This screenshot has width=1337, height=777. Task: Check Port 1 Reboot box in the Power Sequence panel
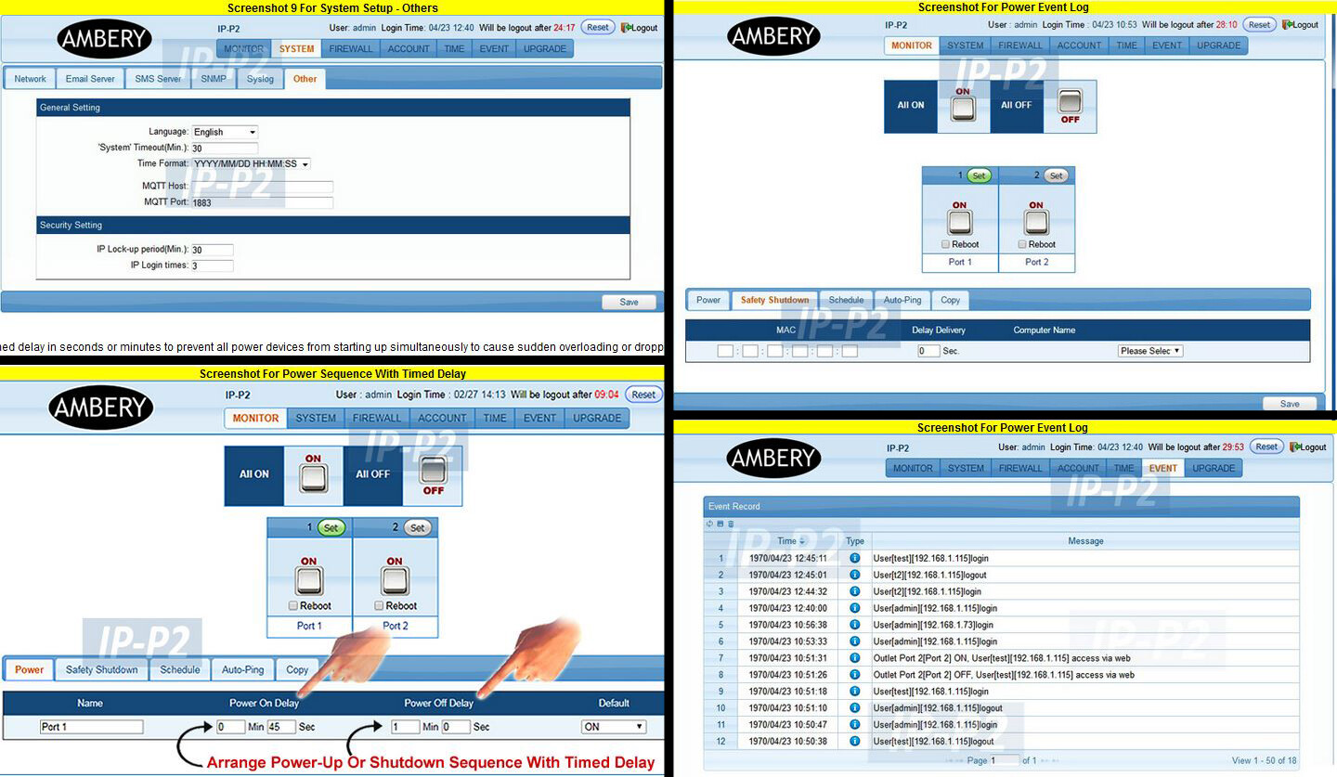[x=293, y=606]
